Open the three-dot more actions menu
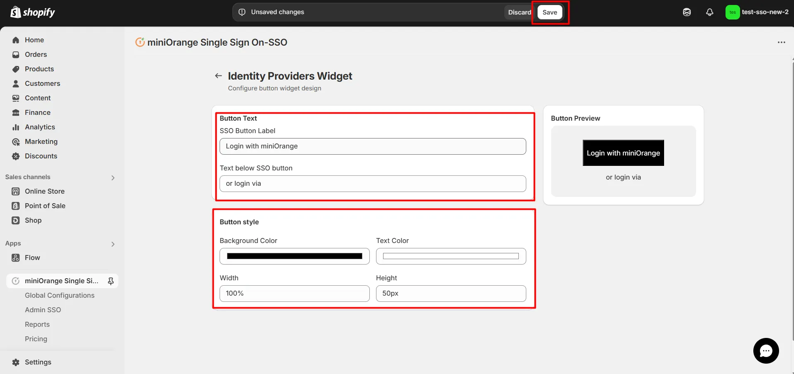794x374 pixels. 782,42
